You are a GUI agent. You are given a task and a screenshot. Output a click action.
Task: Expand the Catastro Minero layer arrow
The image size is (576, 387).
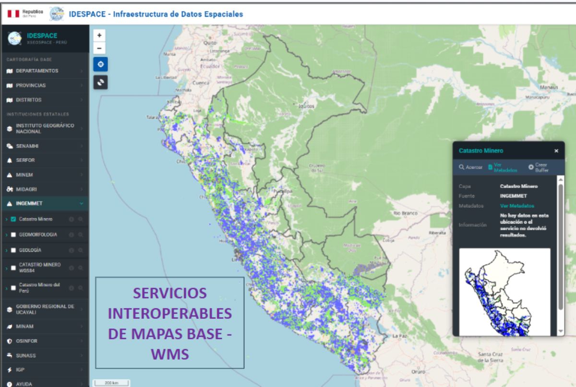click(6, 220)
